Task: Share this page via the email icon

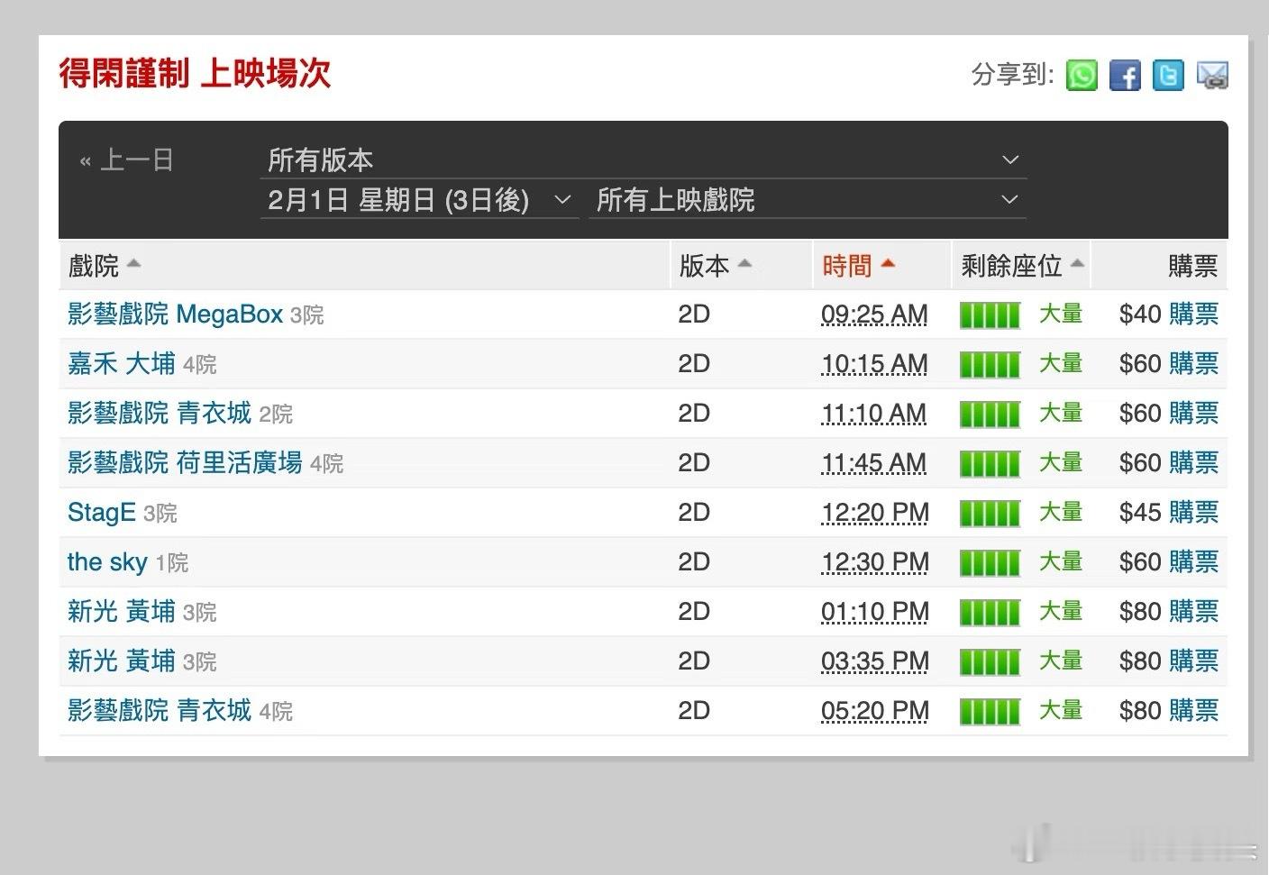Action: (1212, 76)
